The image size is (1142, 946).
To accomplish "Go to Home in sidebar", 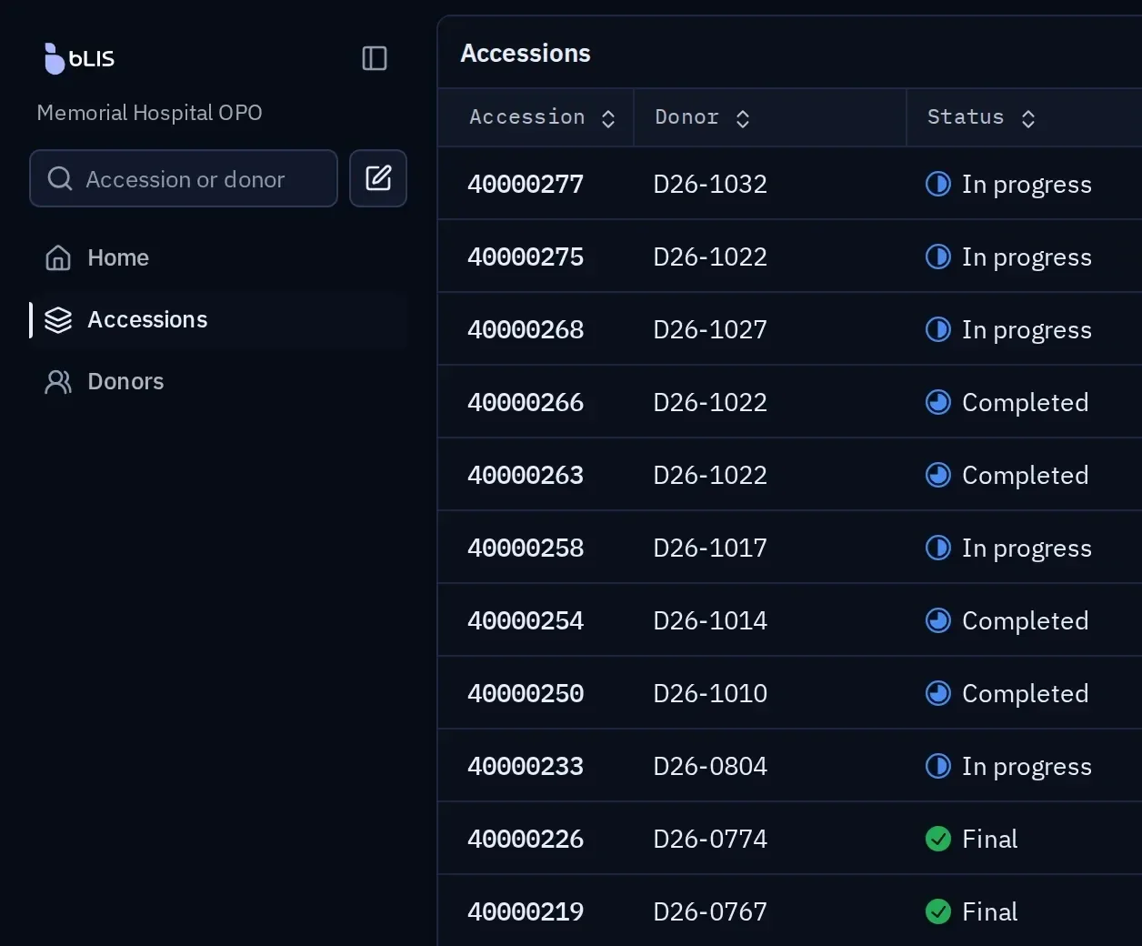I will [218, 257].
